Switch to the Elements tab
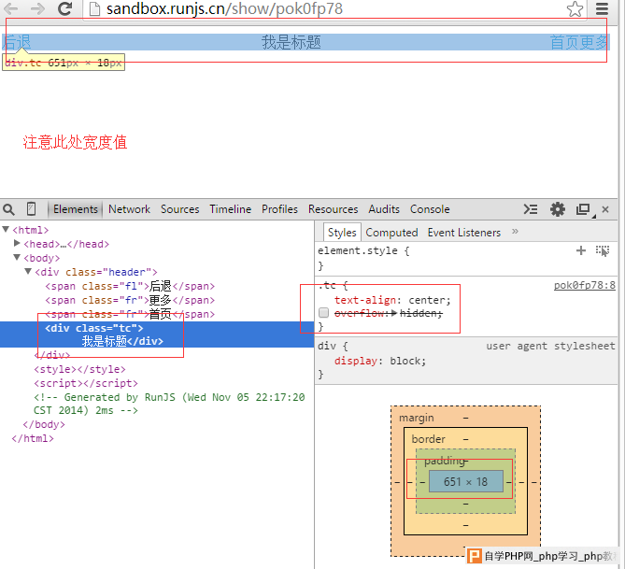Viewport: 625px width, 569px height. tap(76, 209)
